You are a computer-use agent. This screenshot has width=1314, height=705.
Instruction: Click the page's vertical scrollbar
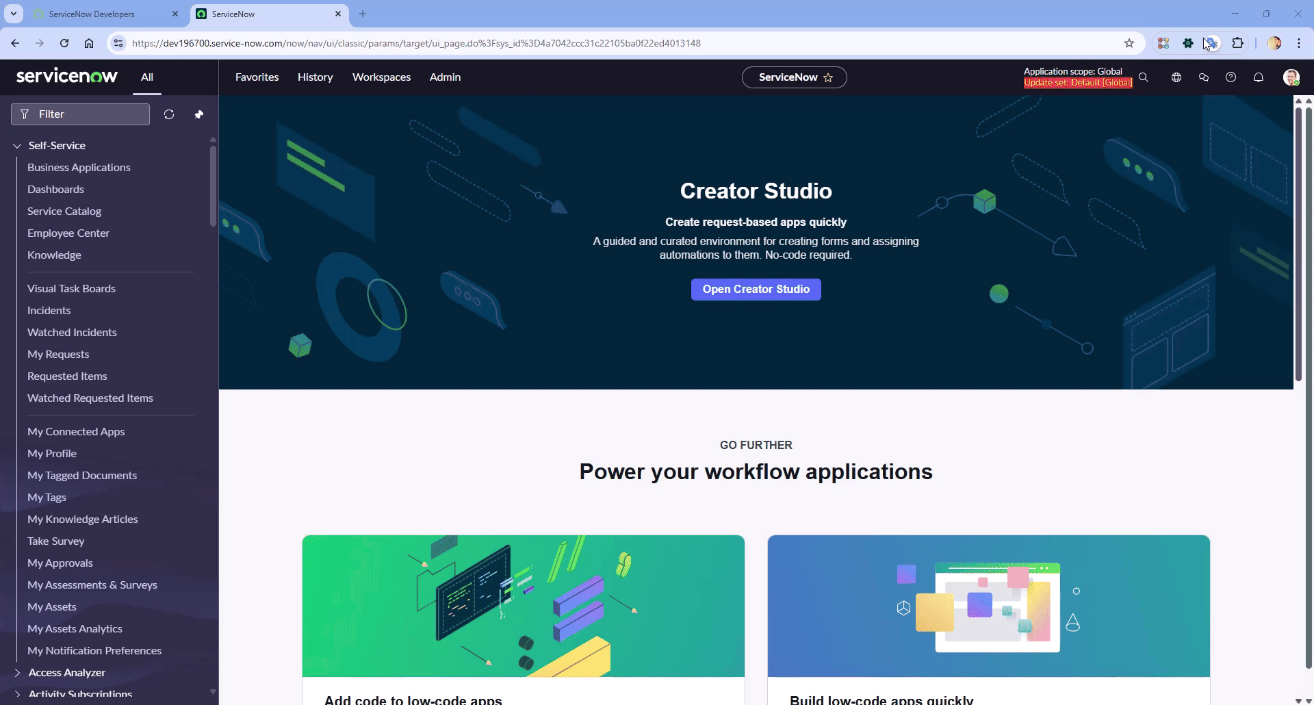point(1298,240)
